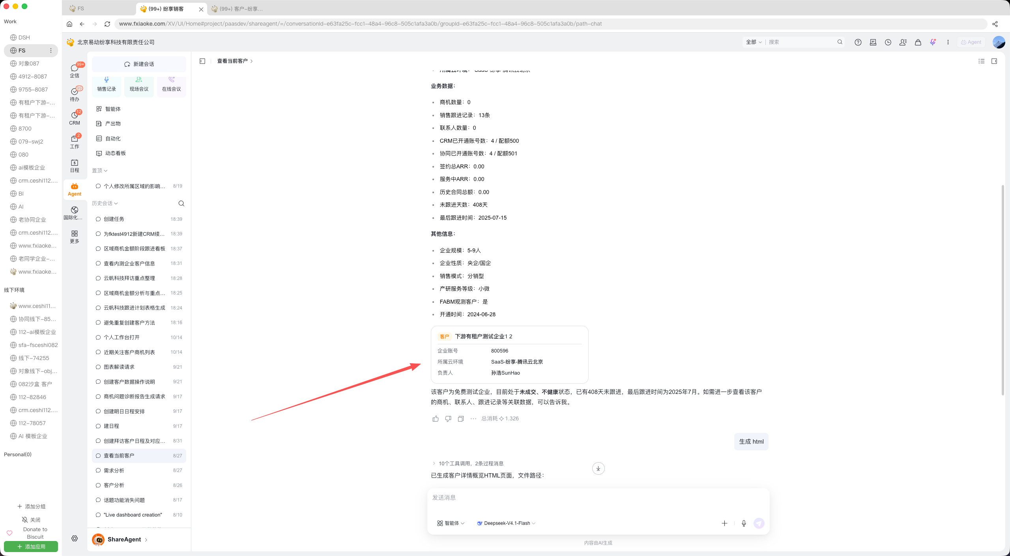Click the 添加应用 green button
1010x556 pixels.
click(x=31, y=547)
